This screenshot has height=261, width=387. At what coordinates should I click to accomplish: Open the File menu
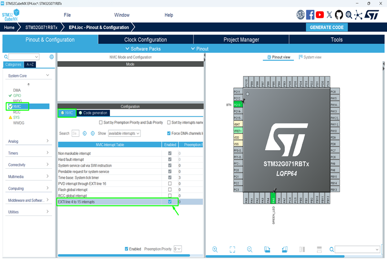pos(67,15)
